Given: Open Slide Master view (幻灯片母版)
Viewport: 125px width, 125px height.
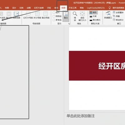Looking at the screenshot, I should 28,15.
